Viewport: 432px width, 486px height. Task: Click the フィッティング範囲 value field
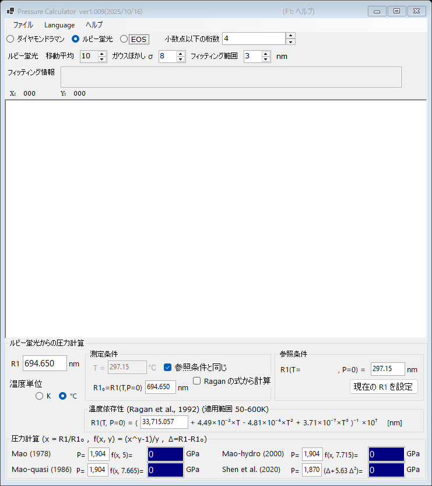click(252, 57)
